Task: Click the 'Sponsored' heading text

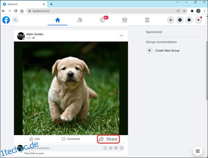Action: pos(154,32)
